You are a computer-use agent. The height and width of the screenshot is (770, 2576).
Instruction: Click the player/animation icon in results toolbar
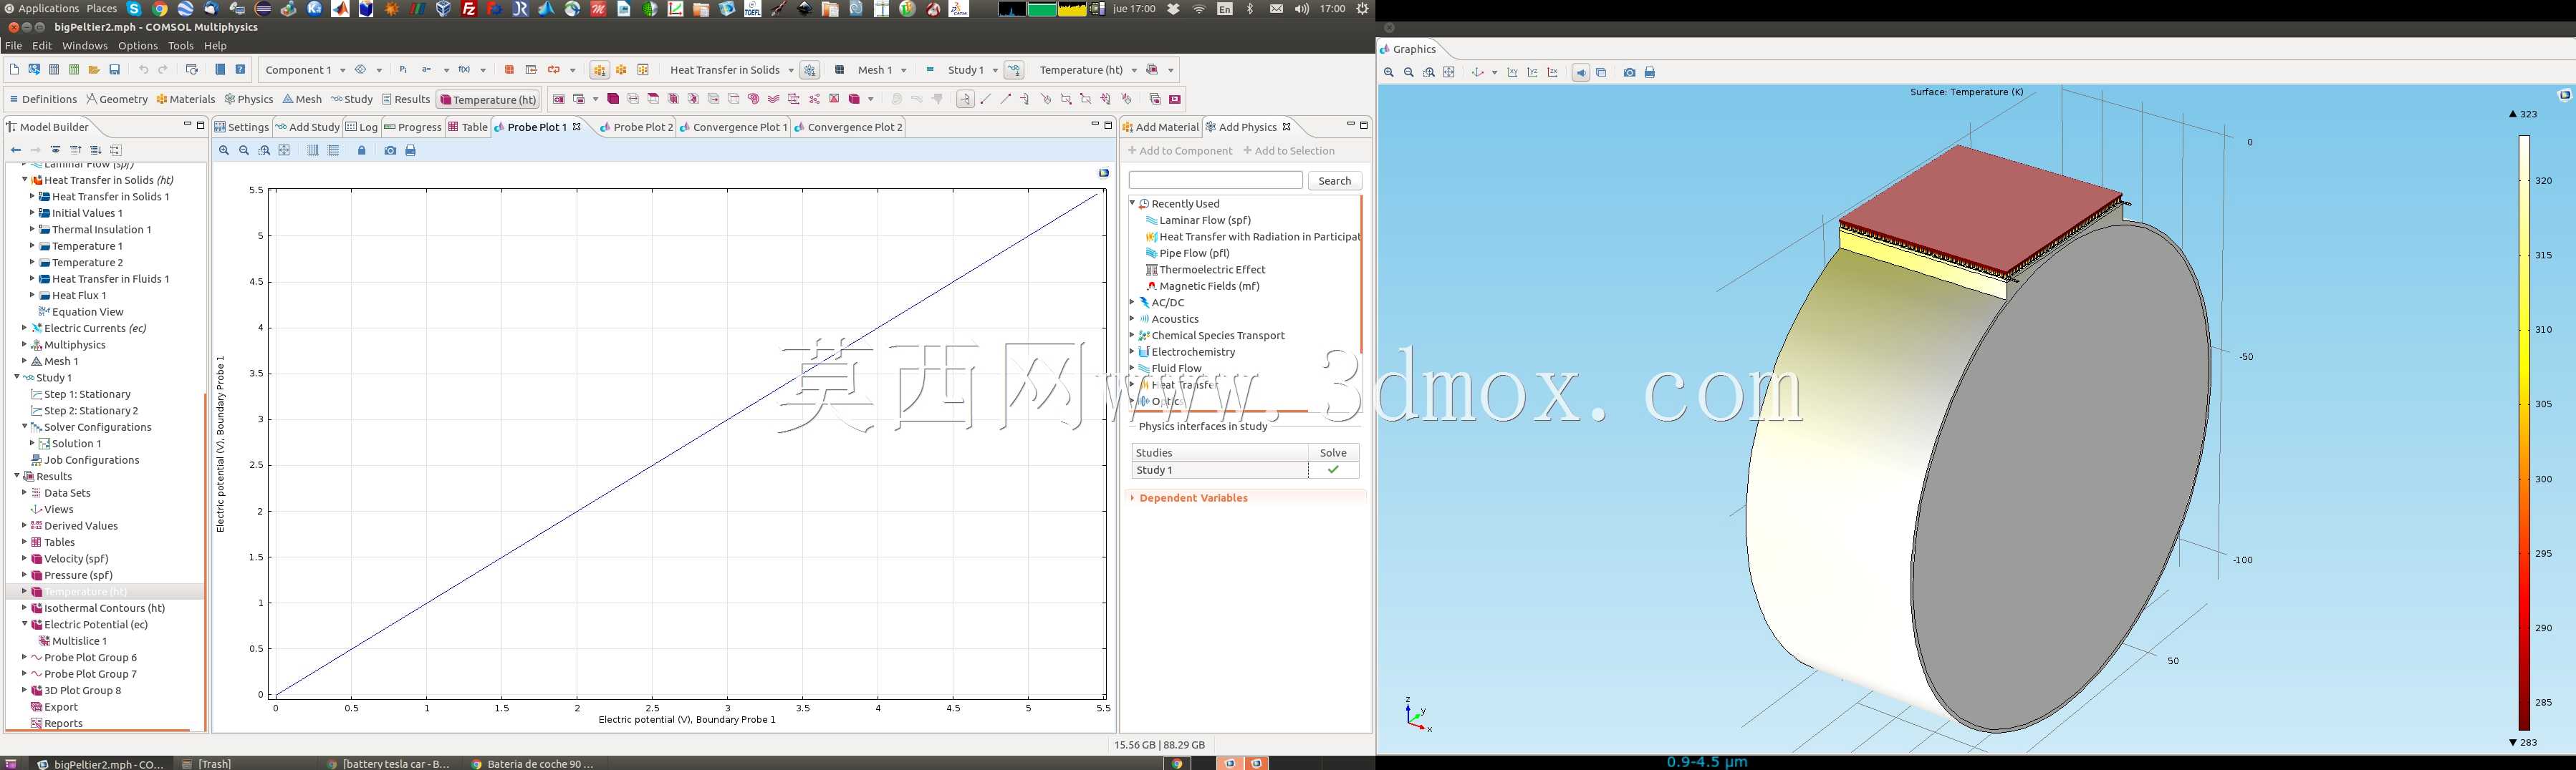(1175, 99)
